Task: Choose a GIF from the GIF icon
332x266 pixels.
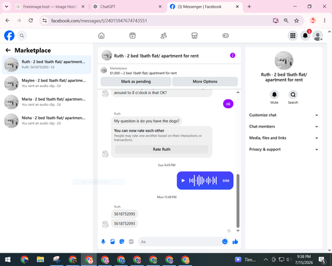Action: pos(131,241)
